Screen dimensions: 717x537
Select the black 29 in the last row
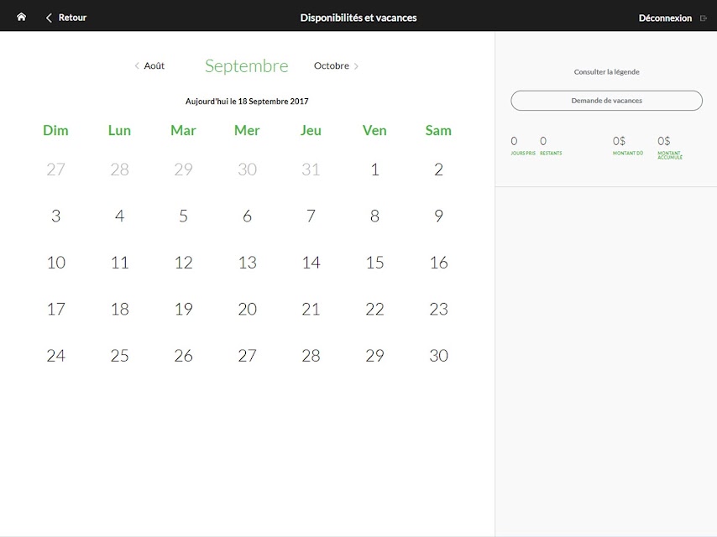[x=374, y=355]
